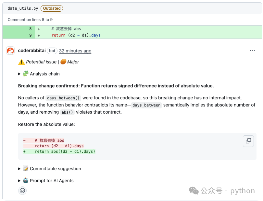This screenshot has height=201, width=263.
Task: Copy the suggested diff code
Action: pyautogui.click(x=248, y=141)
